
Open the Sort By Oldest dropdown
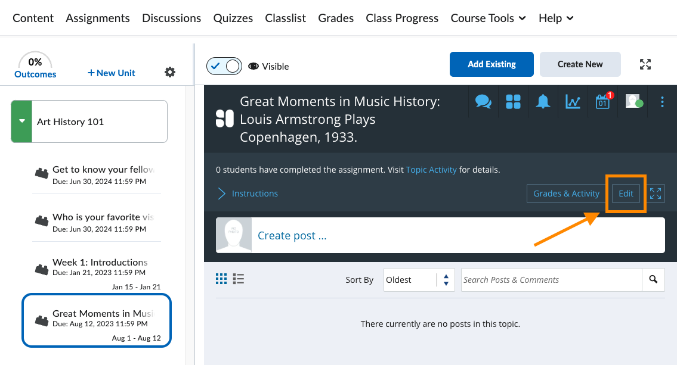[x=419, y=280]
